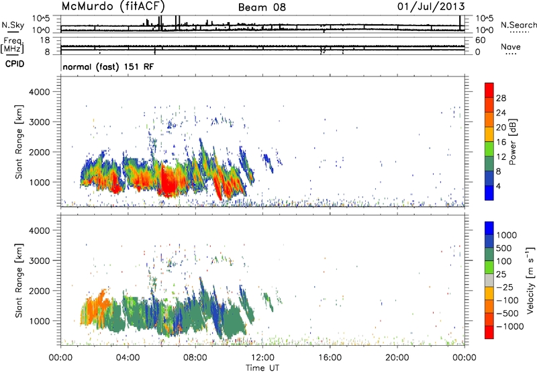Click the 'N.Sky' legend label
Screen dimensions: 537x372
13,25
